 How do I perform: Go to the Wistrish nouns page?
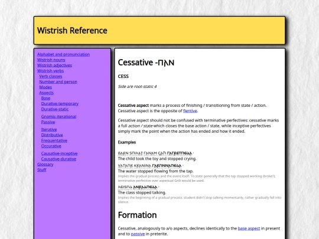51,60
